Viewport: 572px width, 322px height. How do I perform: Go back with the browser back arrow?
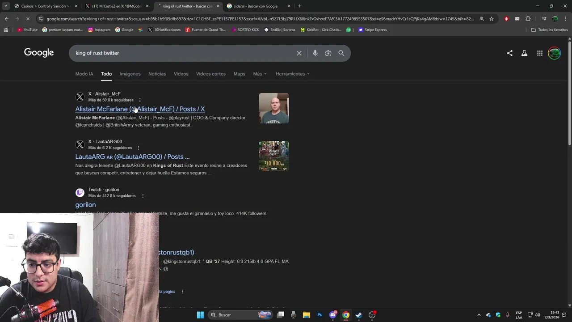[x=6, y=19]
